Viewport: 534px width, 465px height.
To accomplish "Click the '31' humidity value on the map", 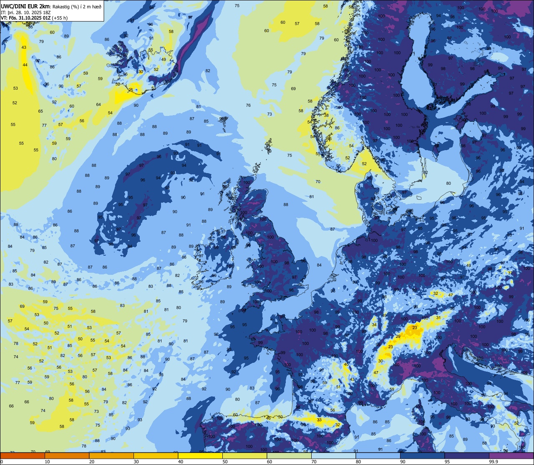I will (x=438, y=318).
